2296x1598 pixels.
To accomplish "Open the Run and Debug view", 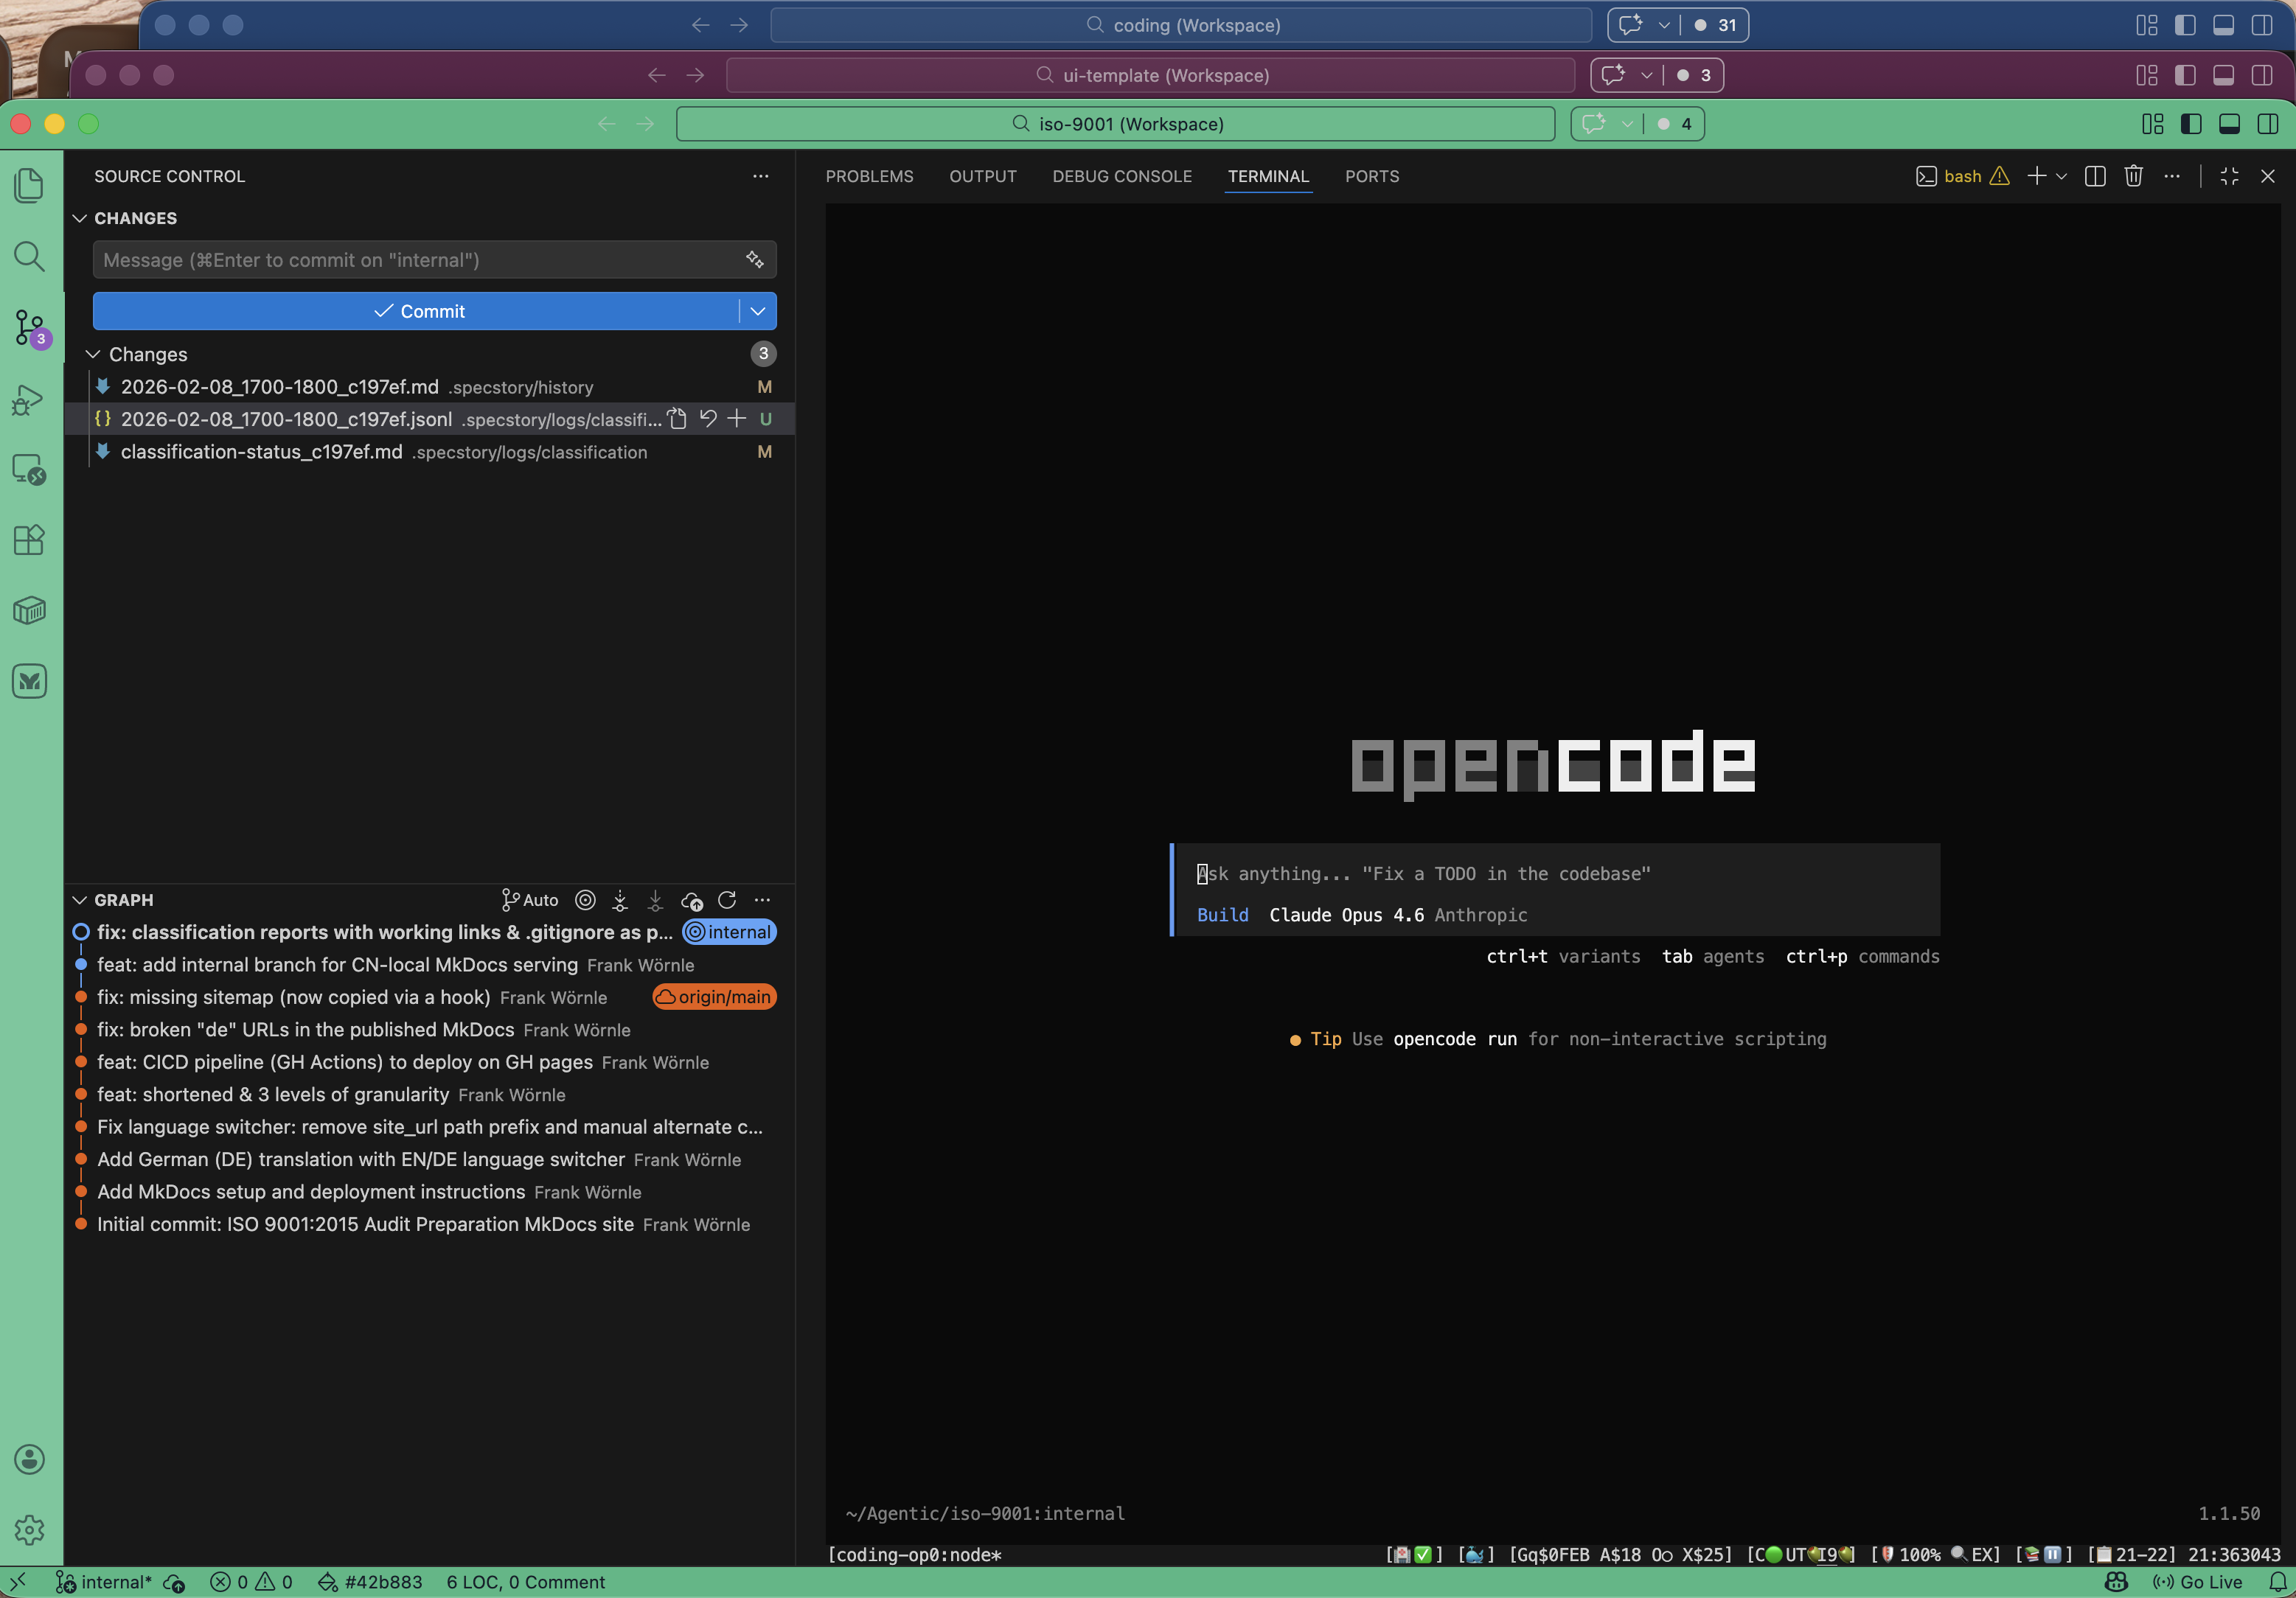I will (x=29, y=399).
